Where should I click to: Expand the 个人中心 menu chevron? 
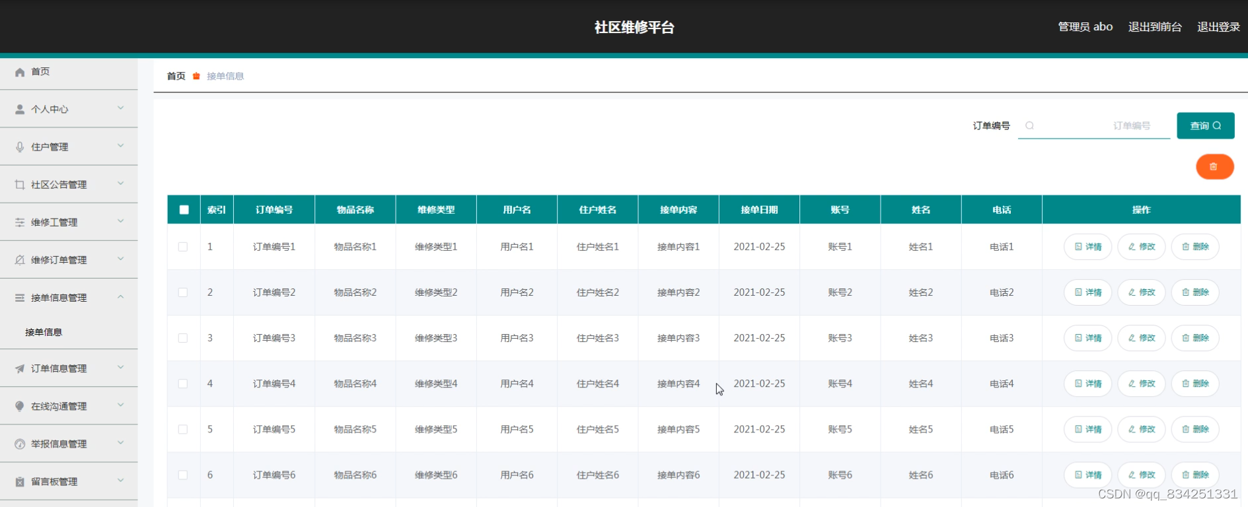121,108
